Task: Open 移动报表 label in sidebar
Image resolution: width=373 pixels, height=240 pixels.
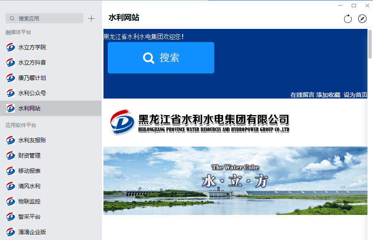Action: (x=29, y=171)
